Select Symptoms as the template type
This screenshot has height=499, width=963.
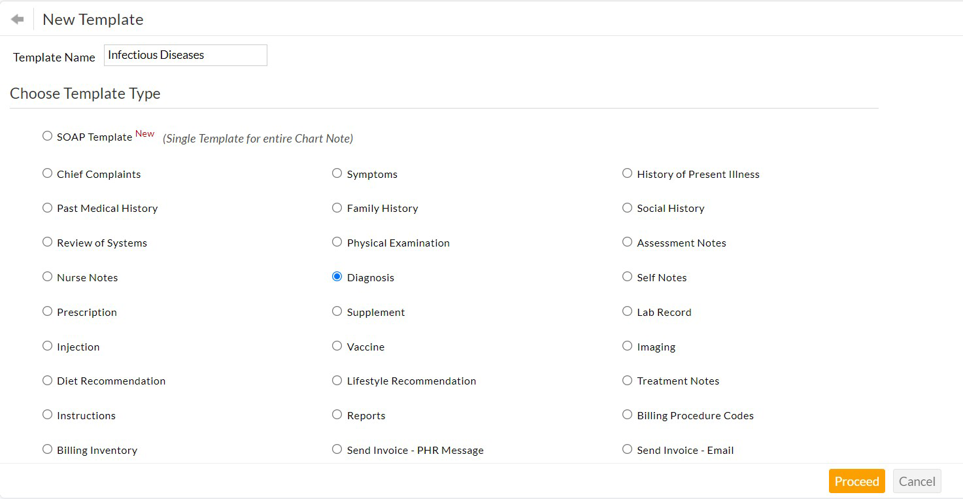(x=337, y=173)
